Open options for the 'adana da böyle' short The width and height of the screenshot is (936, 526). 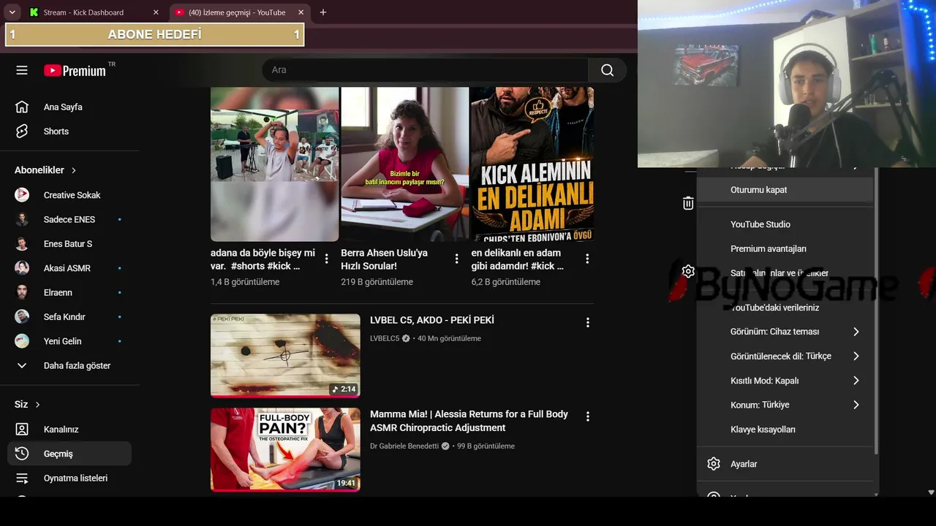coord(326,259)
